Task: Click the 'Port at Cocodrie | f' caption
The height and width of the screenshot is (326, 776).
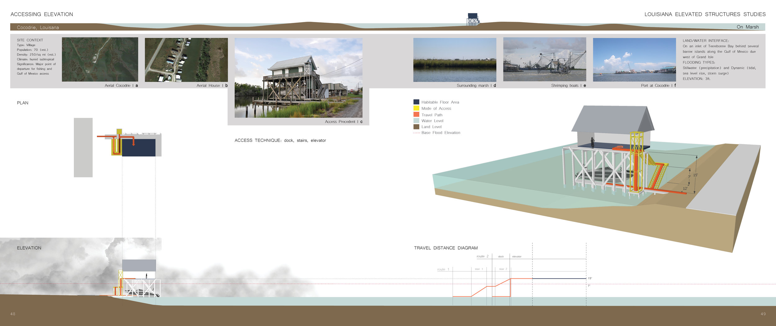Action: 658,85
